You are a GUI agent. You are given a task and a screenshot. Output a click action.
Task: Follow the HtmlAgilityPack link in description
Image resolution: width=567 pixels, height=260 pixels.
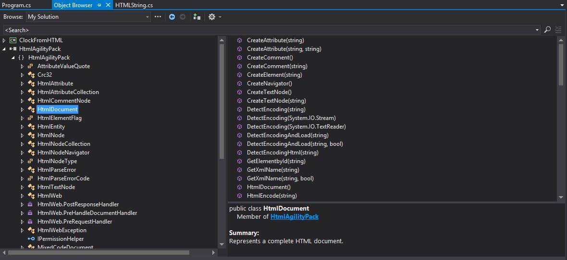(x=295, y=216)
